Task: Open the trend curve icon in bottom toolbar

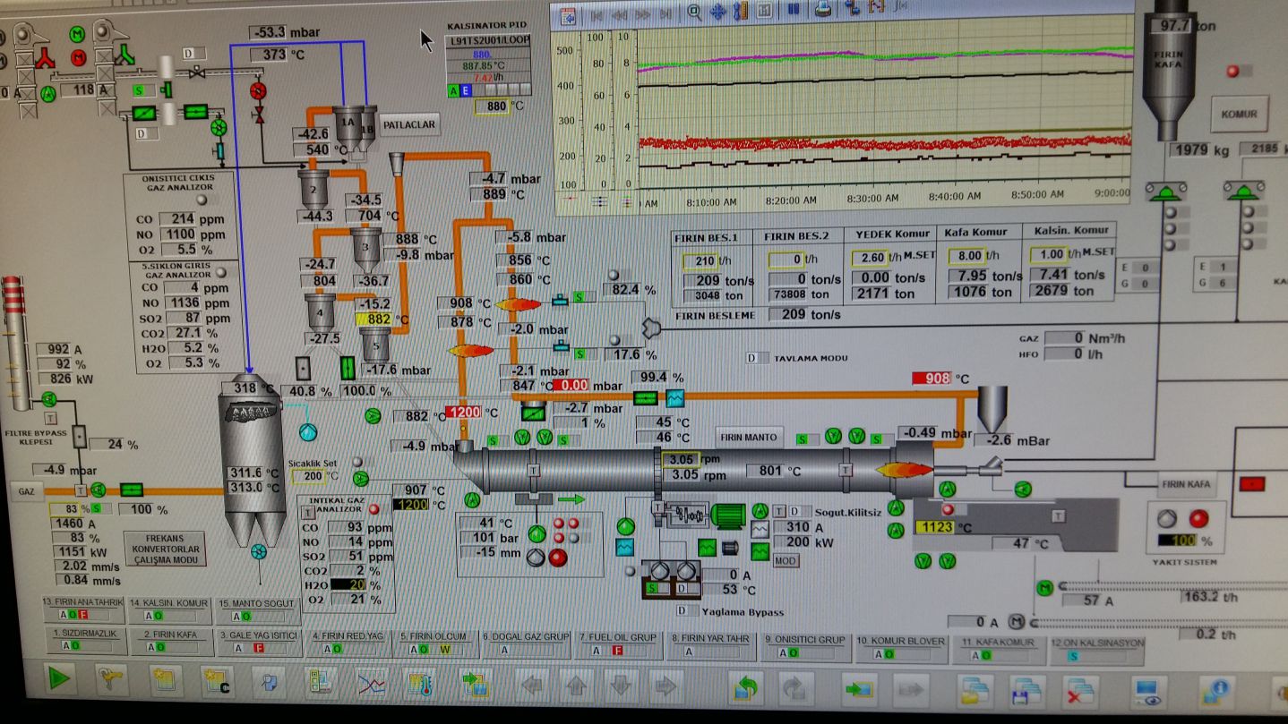Action: (371, 685)
